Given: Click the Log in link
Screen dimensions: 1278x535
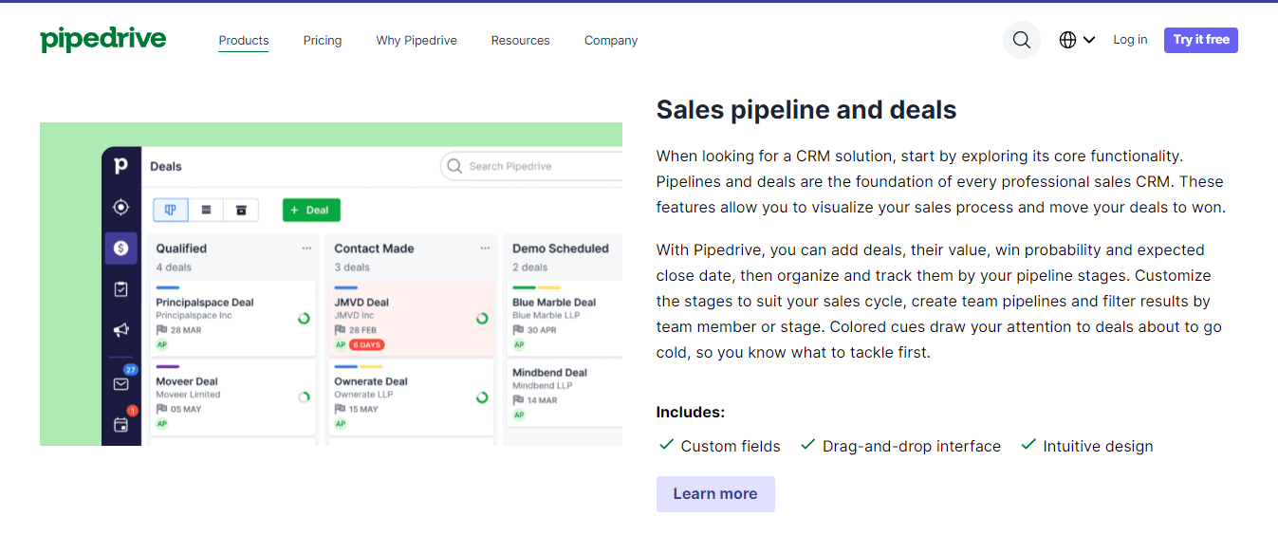Looking at the screenshot, I should 1130,40.
